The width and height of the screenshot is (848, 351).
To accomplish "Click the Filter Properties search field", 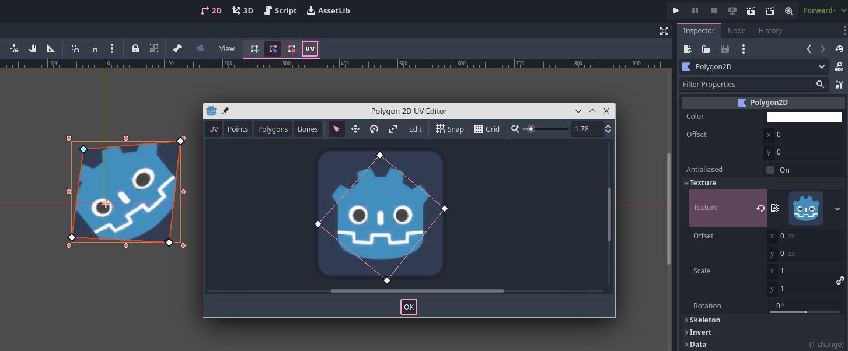I will pos(754,85).
